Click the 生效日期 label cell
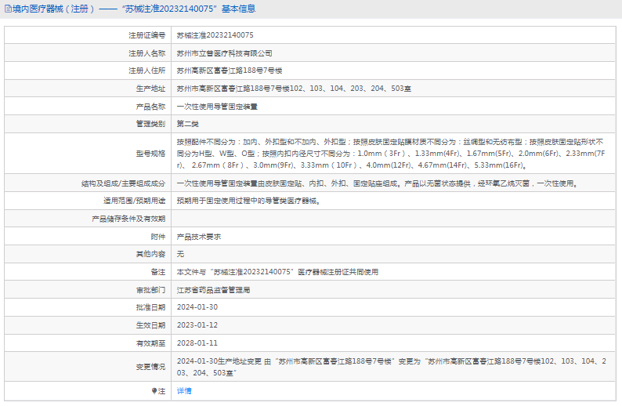 pyautogui.click(x=88, y=325)
